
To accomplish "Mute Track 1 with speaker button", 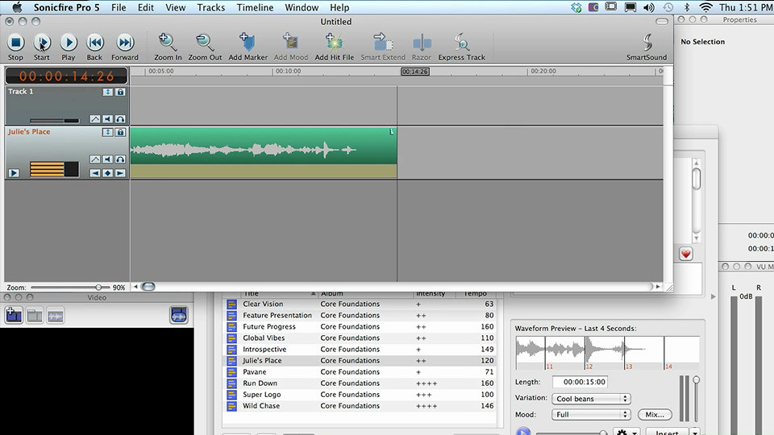I will (107, 119).
